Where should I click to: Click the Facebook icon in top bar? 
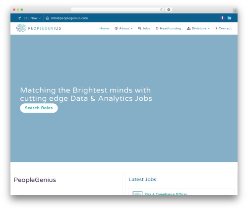tap(222, 18)
